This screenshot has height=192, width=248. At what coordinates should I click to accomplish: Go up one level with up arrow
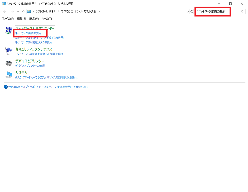click(x=23, y=12)
